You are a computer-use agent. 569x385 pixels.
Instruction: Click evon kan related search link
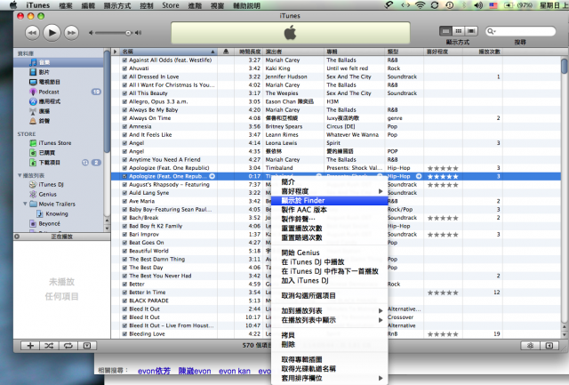(x=235, y=371)
